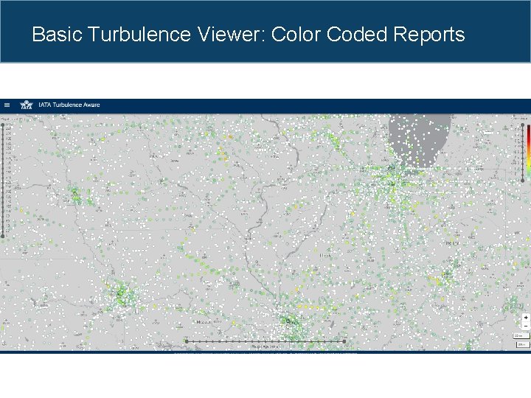531x398 pixels.
Task: Click the red-to-green turbulence color legend bar
Action: 529,153
